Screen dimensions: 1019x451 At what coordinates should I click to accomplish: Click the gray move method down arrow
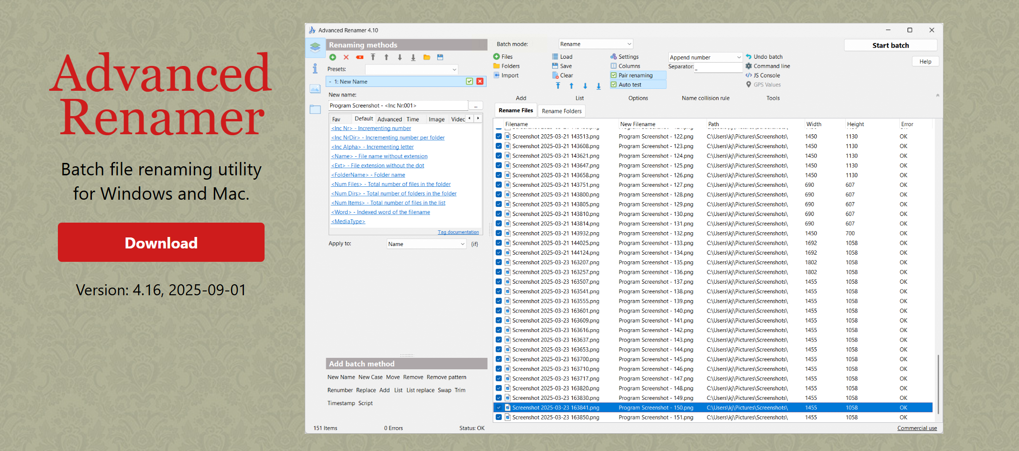400,57
